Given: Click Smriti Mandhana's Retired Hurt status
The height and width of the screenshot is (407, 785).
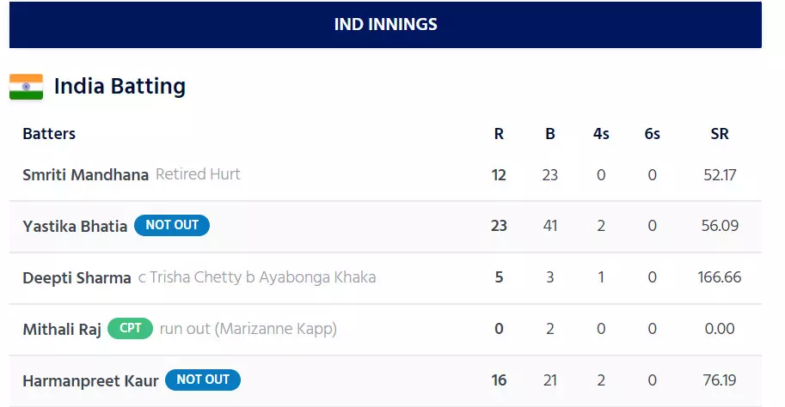Looking at the screenshot, I should coord(198,174).
